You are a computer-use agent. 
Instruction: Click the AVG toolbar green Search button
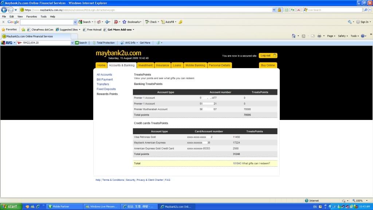coord(81,43)
